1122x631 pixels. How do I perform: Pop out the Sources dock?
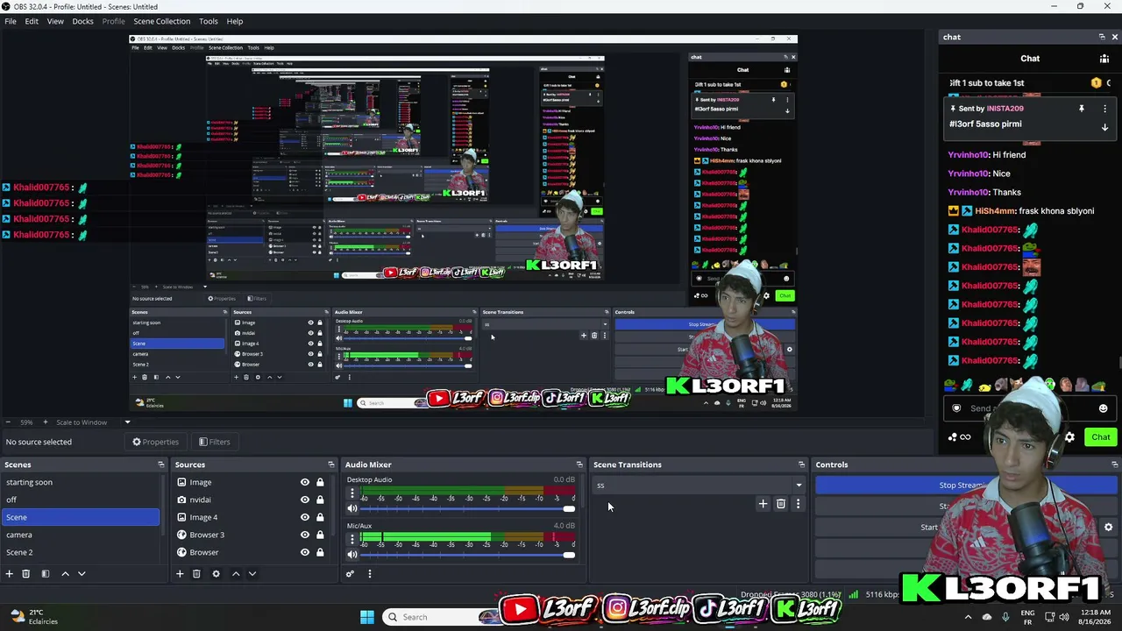click(x=330, y=464)
